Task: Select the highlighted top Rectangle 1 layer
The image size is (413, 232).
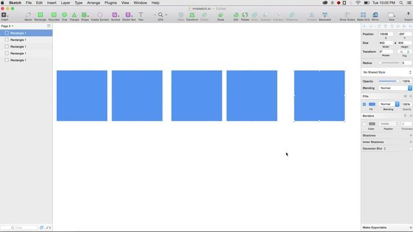Action: click(x=26, y=33)
